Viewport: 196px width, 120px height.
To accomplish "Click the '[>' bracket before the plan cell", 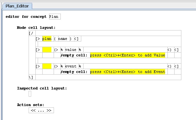I will coord(38,39).
